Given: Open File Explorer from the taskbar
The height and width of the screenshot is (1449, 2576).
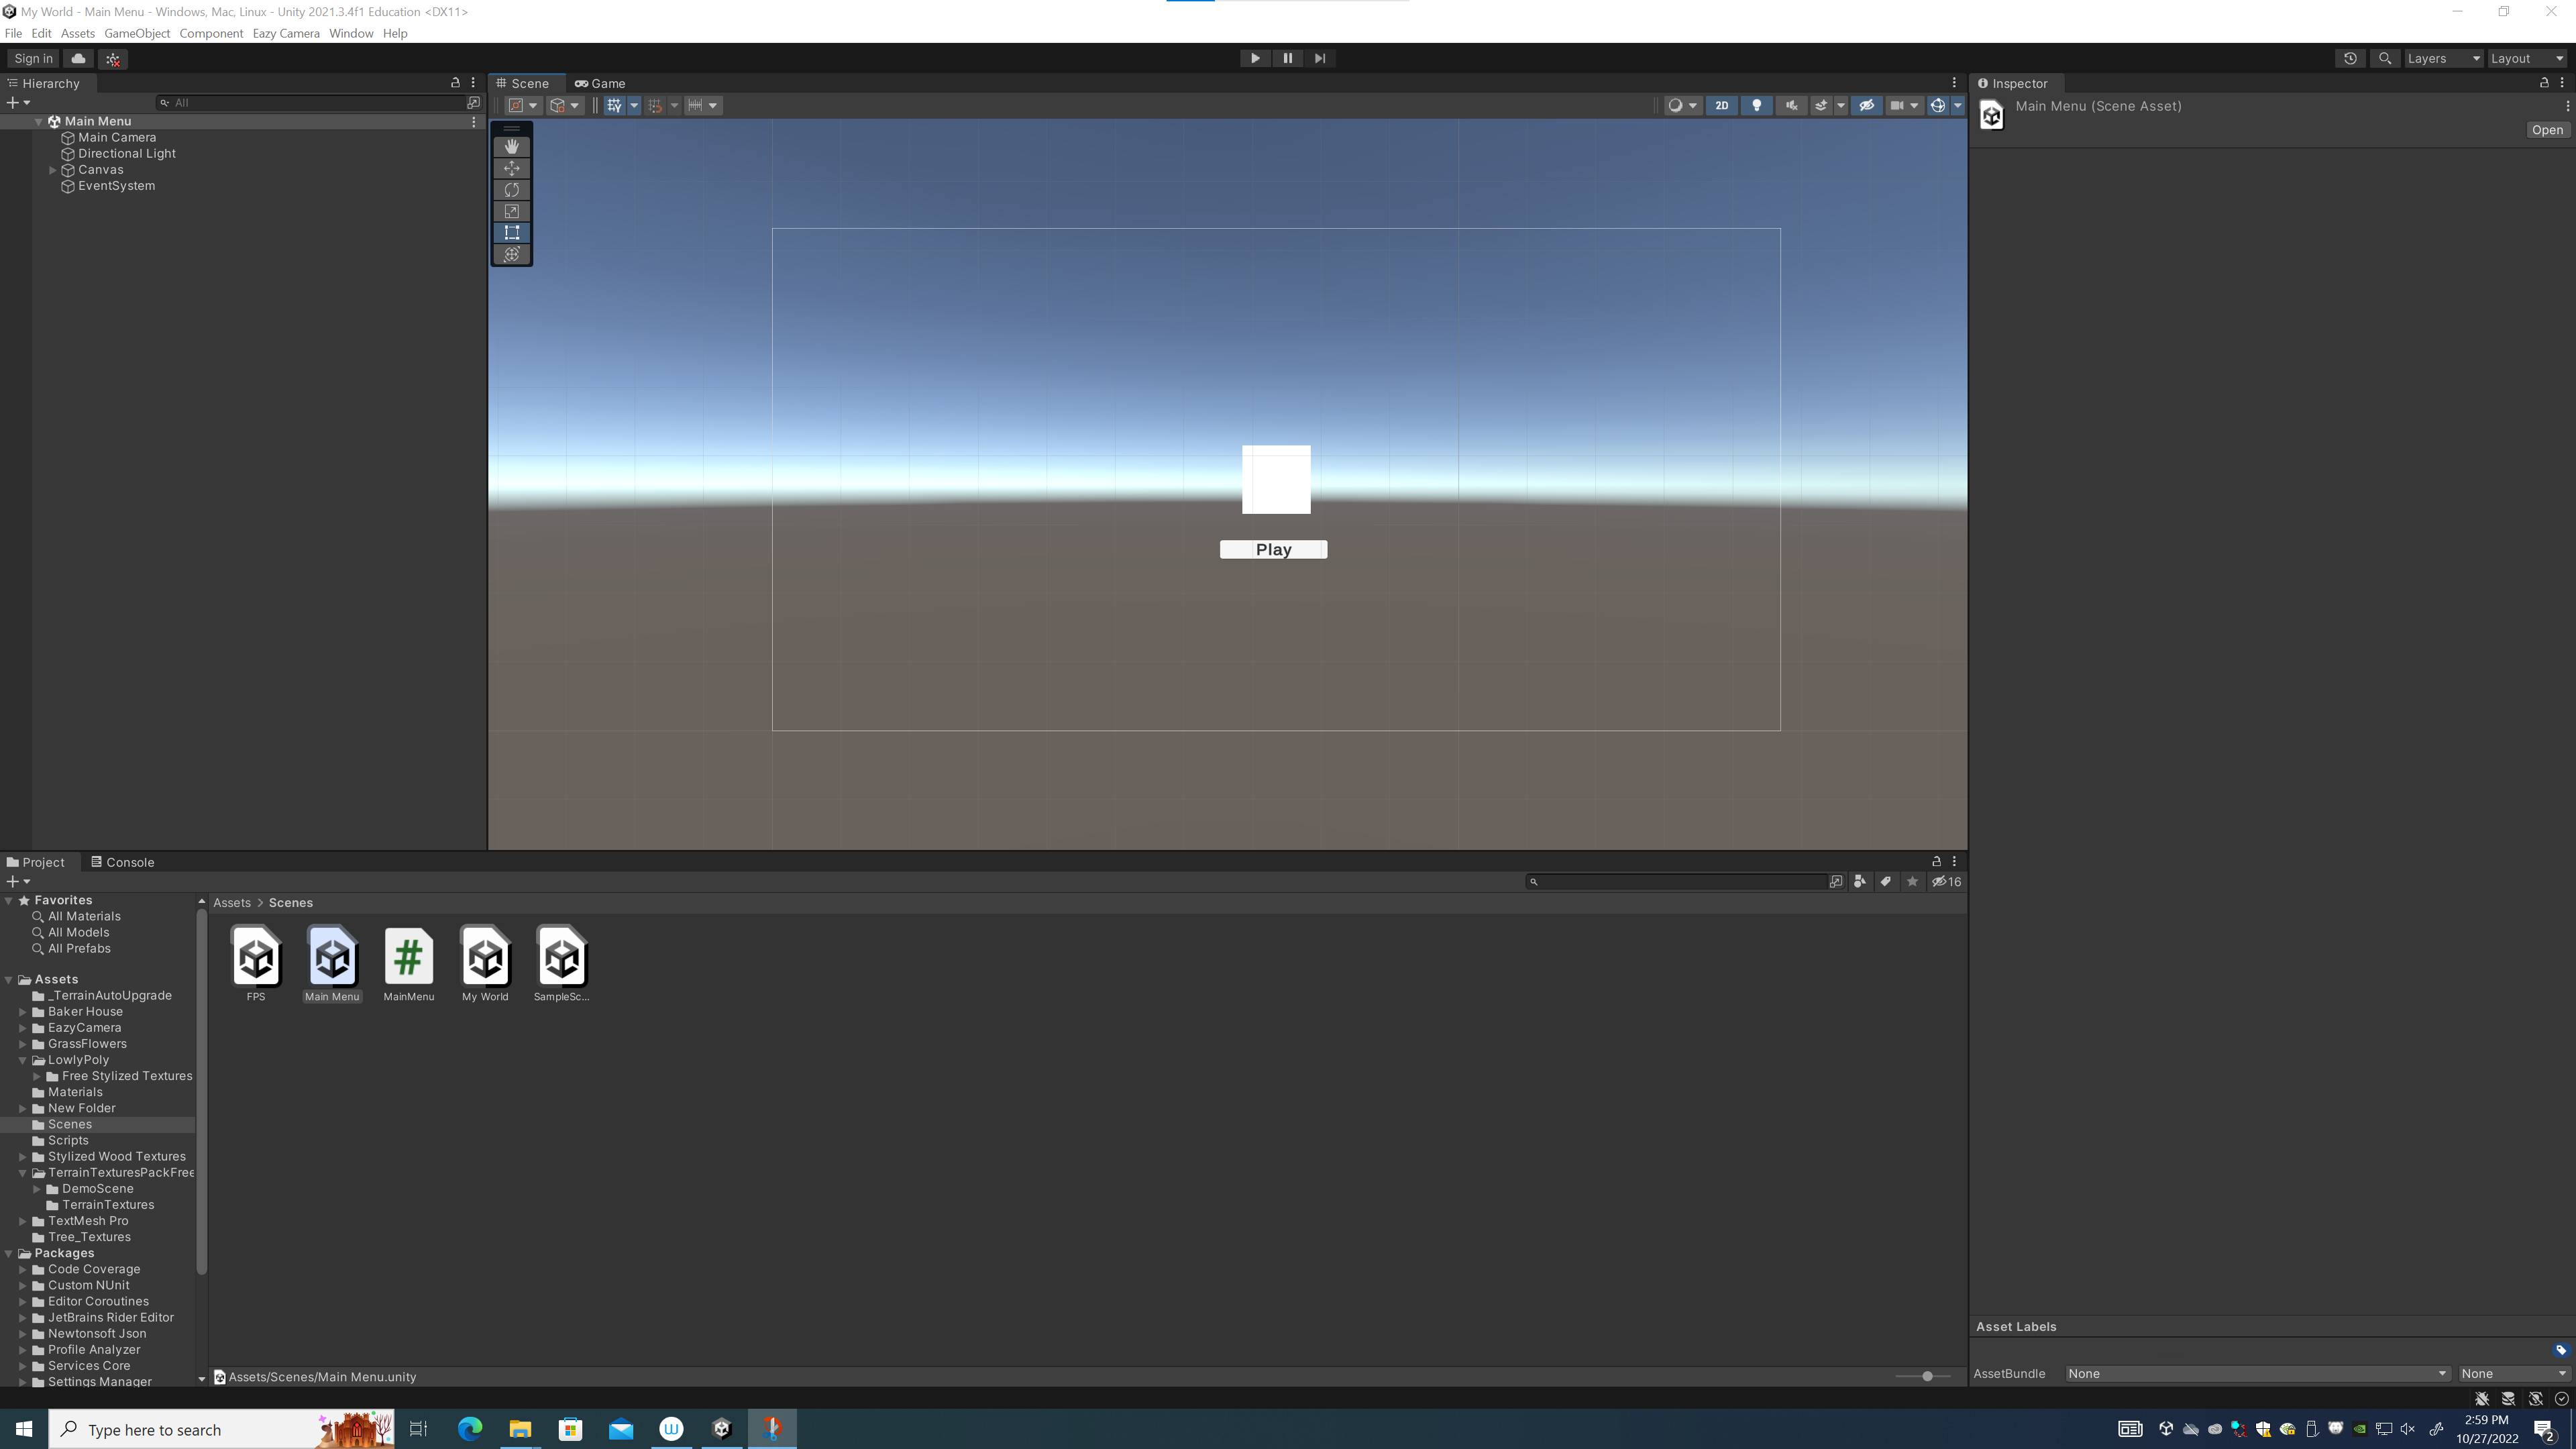Looking at the screenshot, I should point(520,1428).
